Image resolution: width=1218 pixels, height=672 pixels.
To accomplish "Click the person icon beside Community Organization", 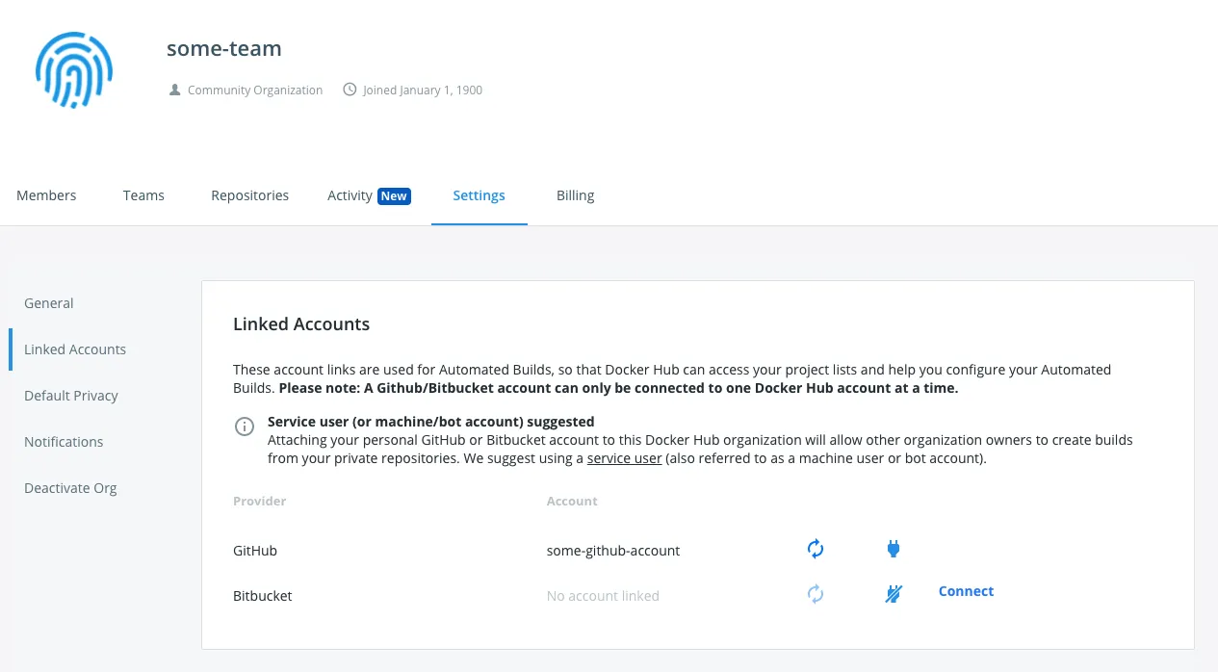I will (174, 90).
